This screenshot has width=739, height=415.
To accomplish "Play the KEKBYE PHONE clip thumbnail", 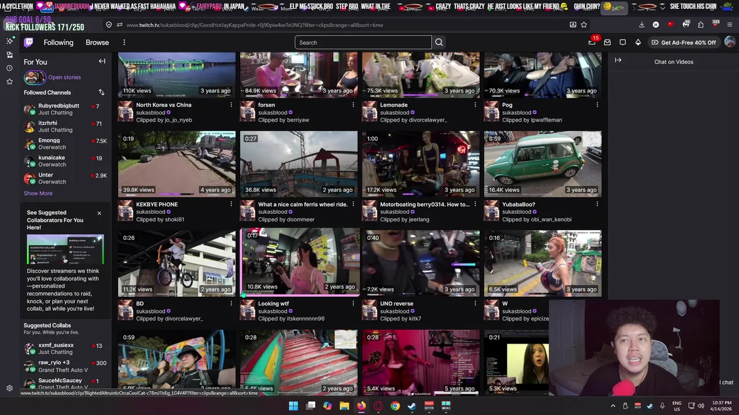I will pyautogui.click(x=177, y=164).
